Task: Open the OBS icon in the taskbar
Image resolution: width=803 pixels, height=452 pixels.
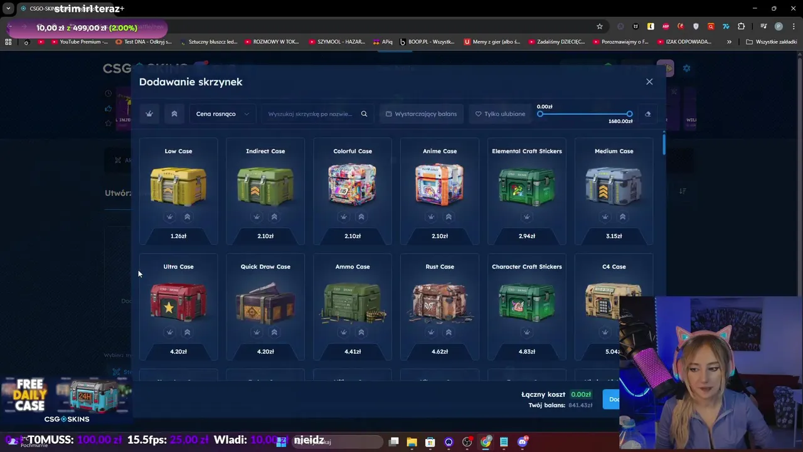Action: pos(467,442)
